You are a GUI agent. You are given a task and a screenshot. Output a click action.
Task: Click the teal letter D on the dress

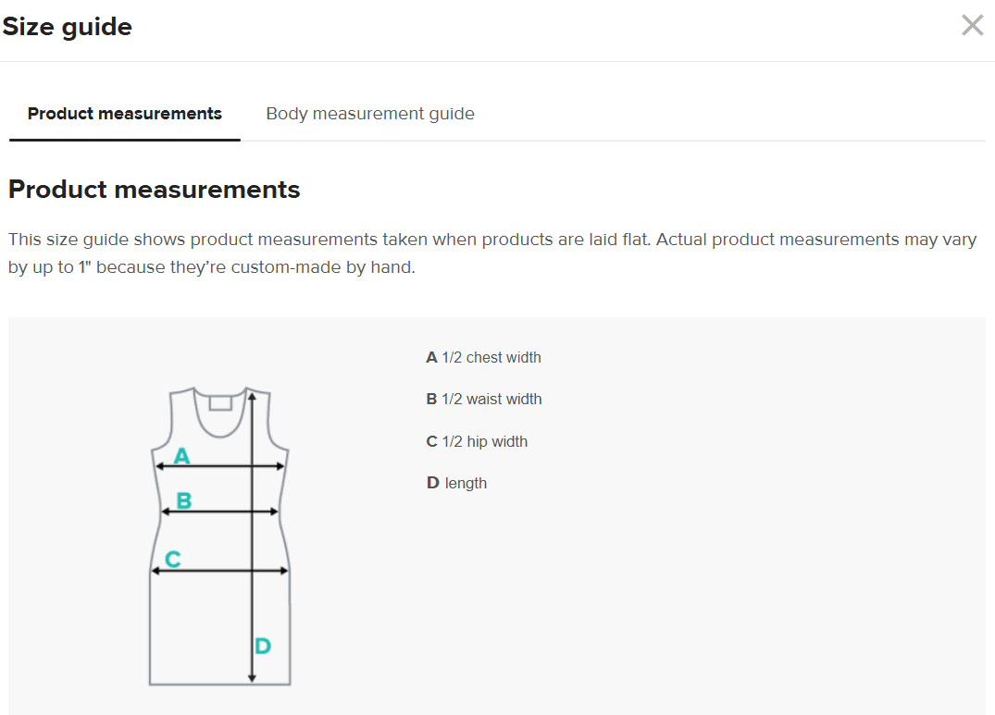click(263, 646)
